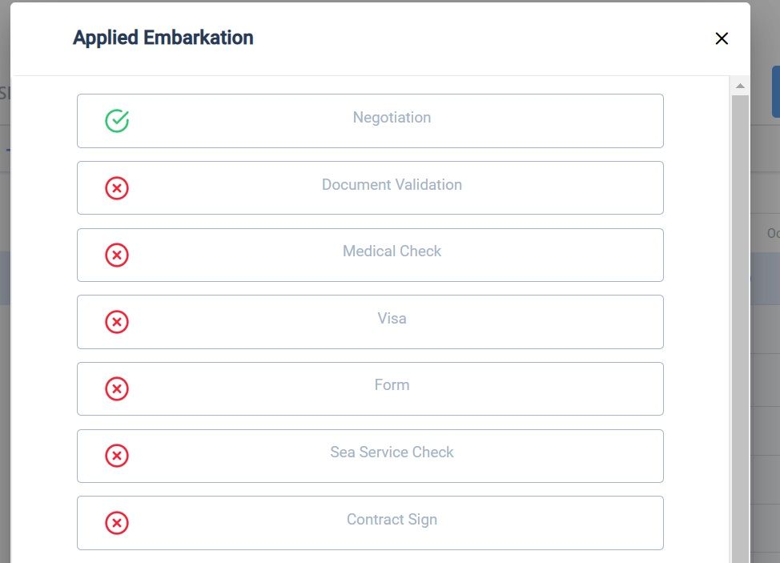Click the Applied Embarkation dialog title

click(163, 38)
